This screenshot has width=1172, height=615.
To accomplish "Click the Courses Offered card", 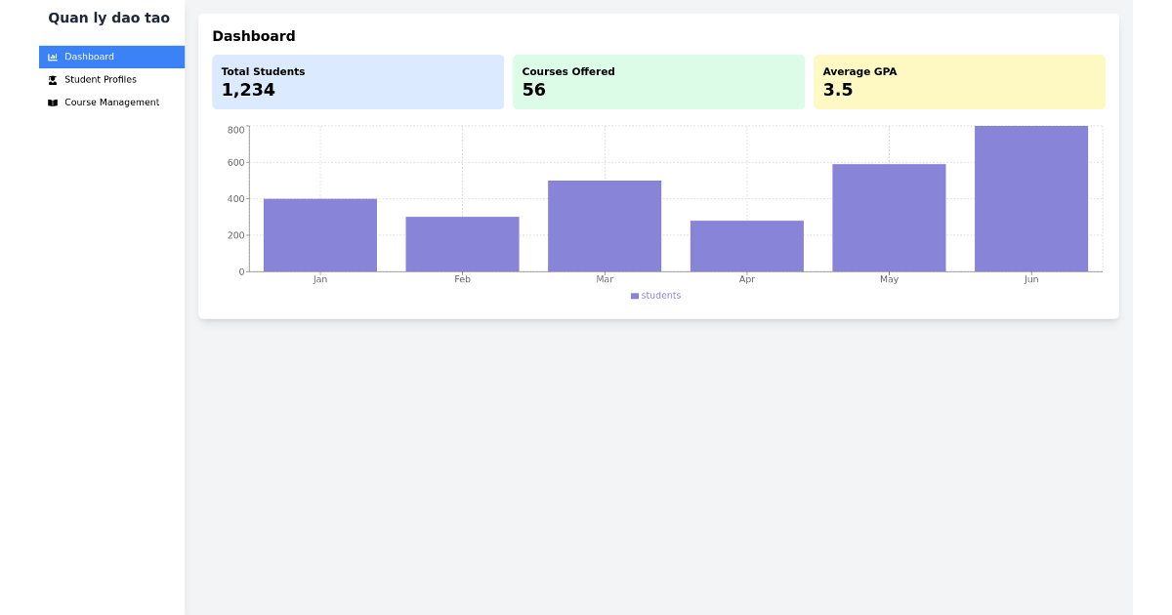I will tap(658, 81).
